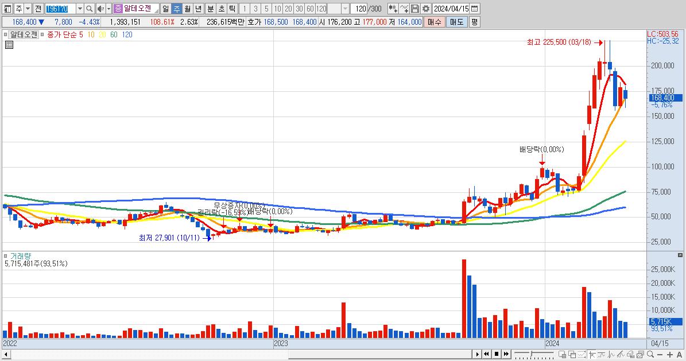Image resolution: width=686 pixels, height=361 pixels.
Task: Switch to minute 분 chart period
Action: [x=211, y=8]
